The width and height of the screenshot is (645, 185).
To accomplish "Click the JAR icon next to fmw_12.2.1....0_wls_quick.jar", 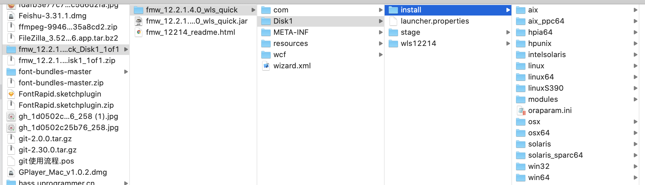I will (x=139, y=21).
